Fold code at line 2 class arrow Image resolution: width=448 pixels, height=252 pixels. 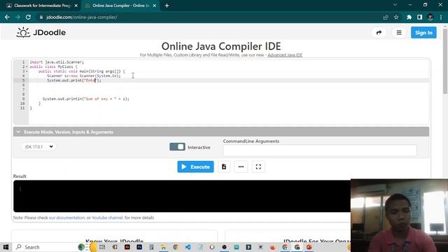click(27, 66)
